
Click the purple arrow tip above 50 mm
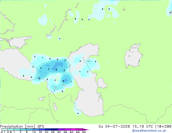[86, 129]
